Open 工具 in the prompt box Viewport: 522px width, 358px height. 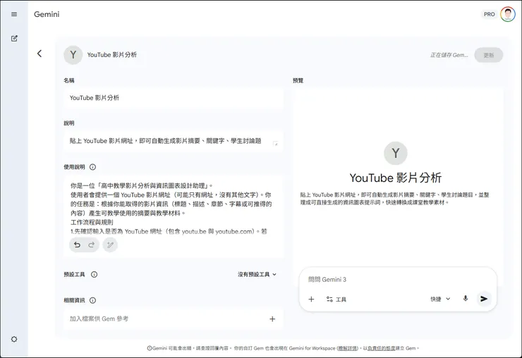pyautogui.click(x=336, y=300)
